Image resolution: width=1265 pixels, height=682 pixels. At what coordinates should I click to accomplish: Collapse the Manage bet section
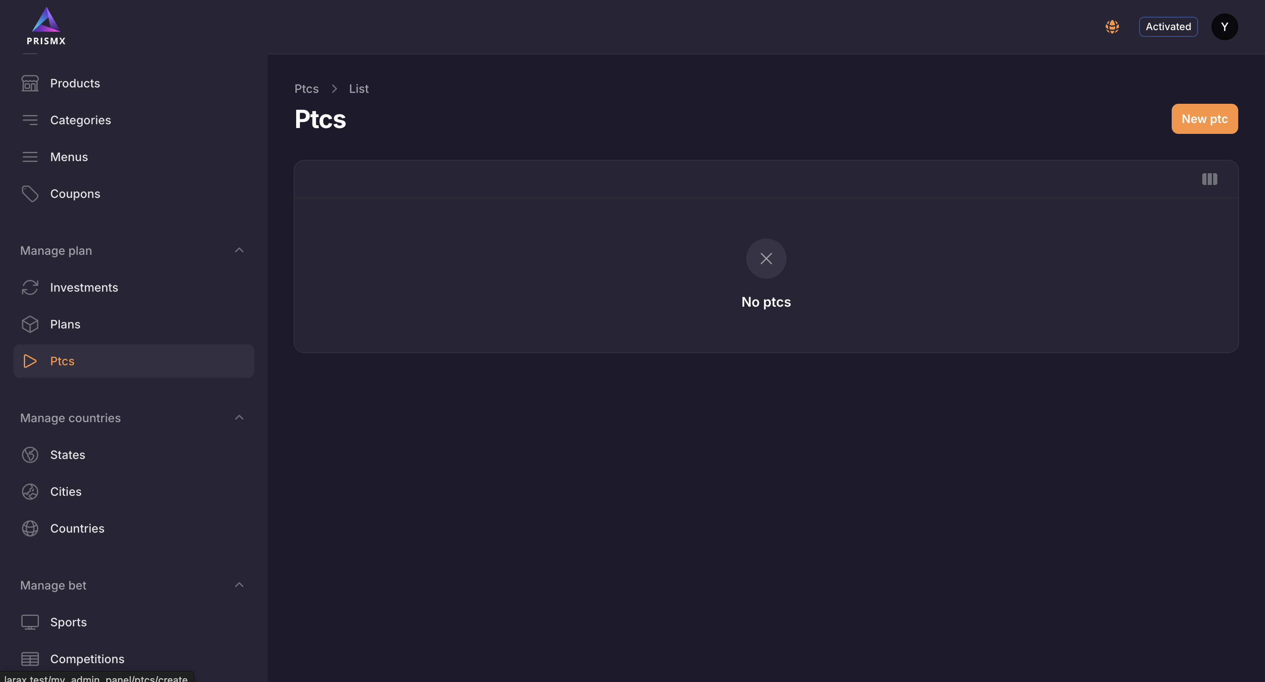pos(239,585)
